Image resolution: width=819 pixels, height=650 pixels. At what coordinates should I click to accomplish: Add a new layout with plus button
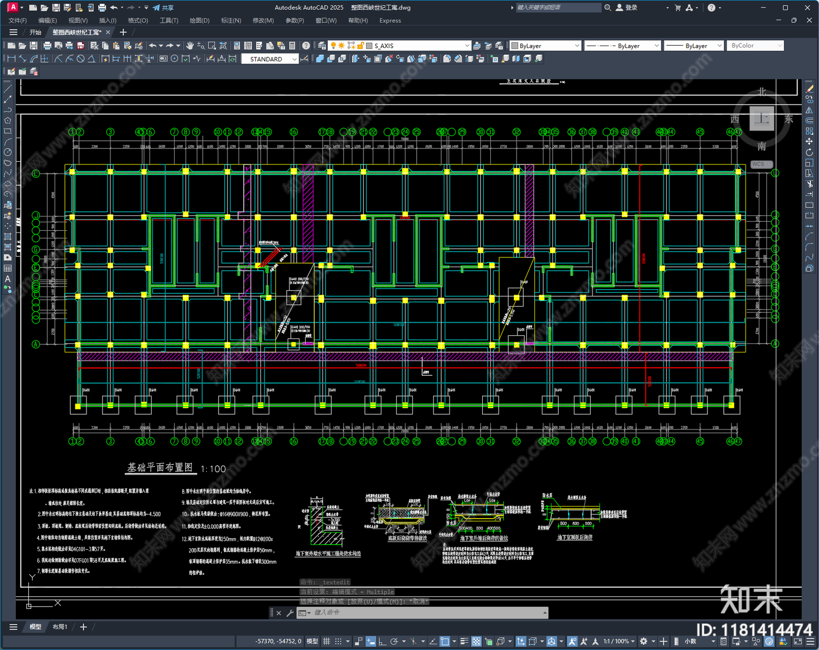point(83,627)
